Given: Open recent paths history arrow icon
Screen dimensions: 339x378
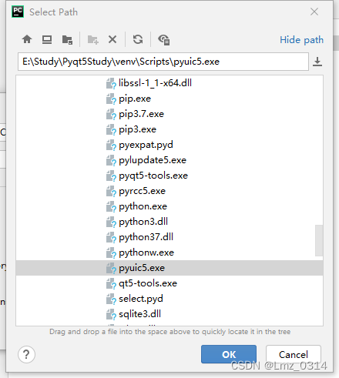Looking at the screenshot, I should [317, 62].
